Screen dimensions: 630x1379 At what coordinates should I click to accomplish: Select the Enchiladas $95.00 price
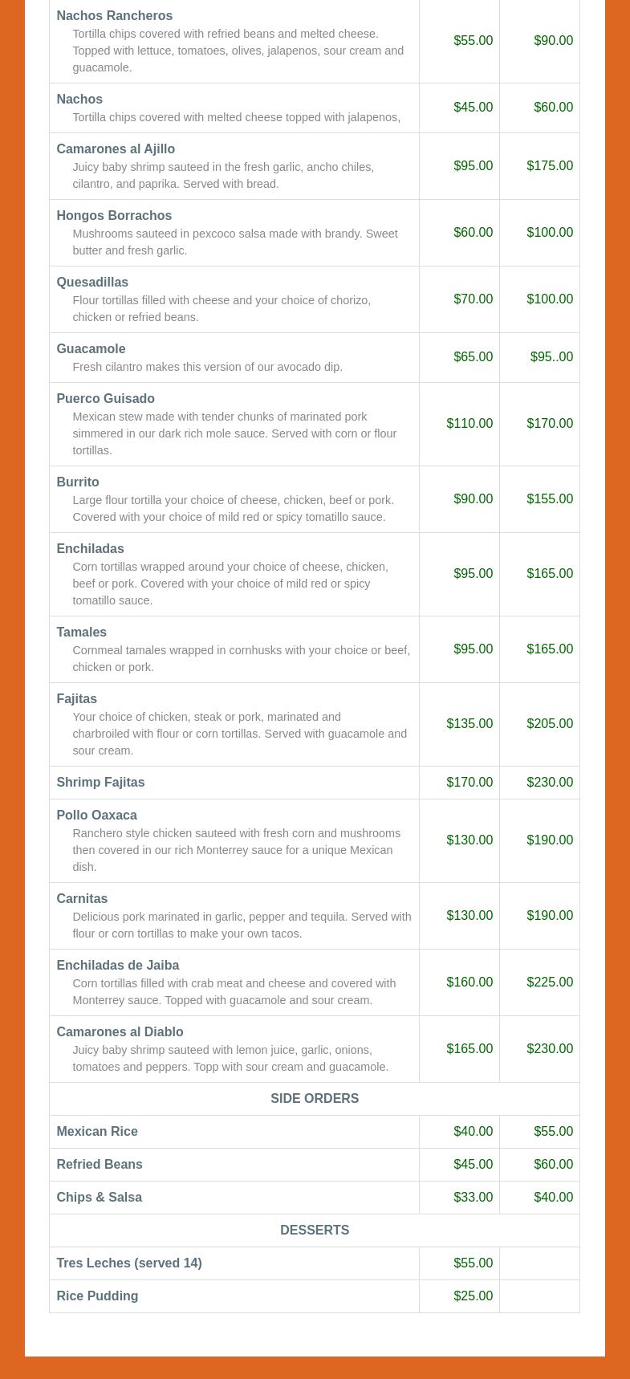tap(473, 574)
